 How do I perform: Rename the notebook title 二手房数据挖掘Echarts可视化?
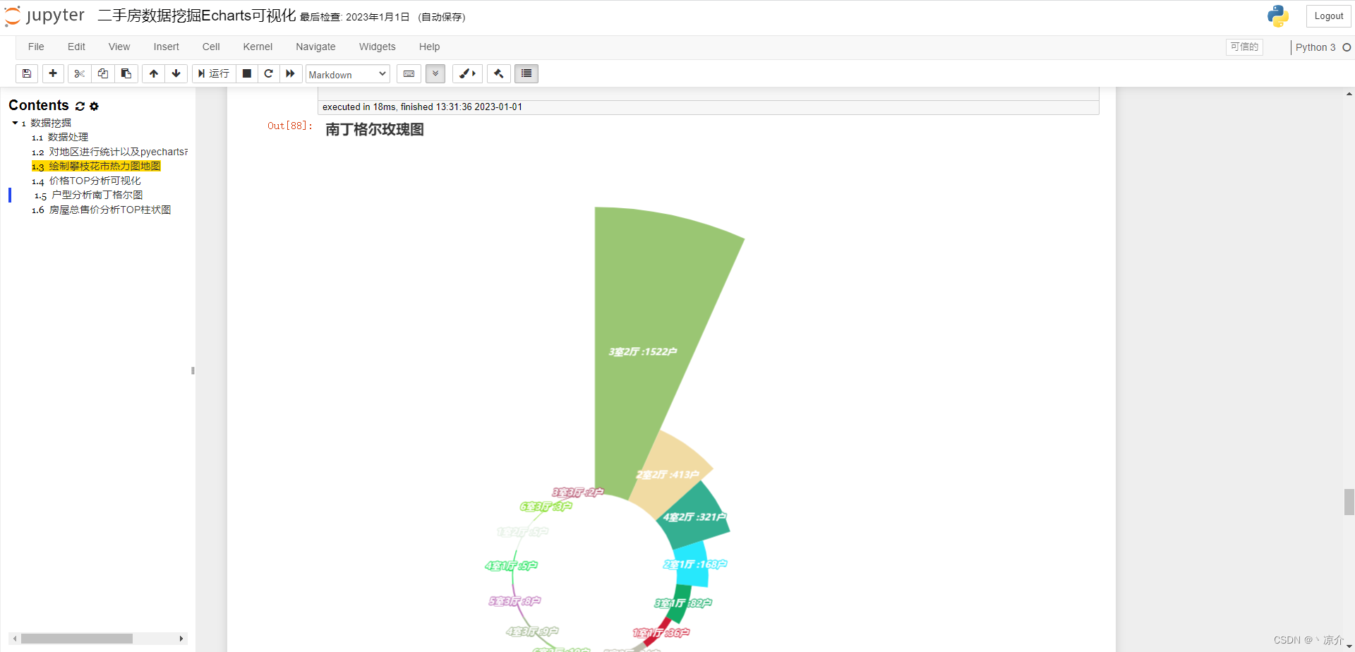[x=197, y=16]
